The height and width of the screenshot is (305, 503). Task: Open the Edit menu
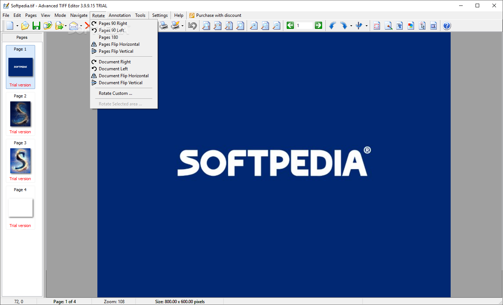click(17, 15)
